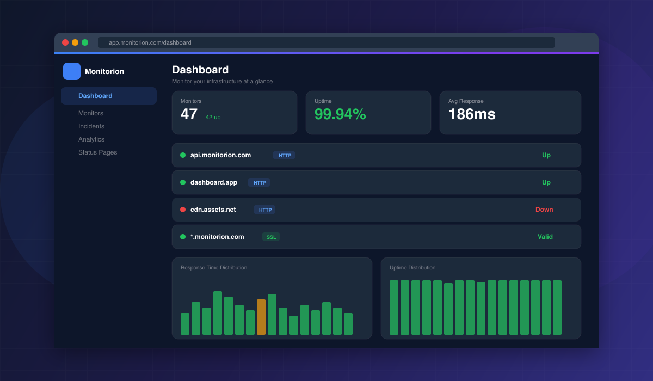Click the green status dot for dashboard.app

tap(183, 182)
